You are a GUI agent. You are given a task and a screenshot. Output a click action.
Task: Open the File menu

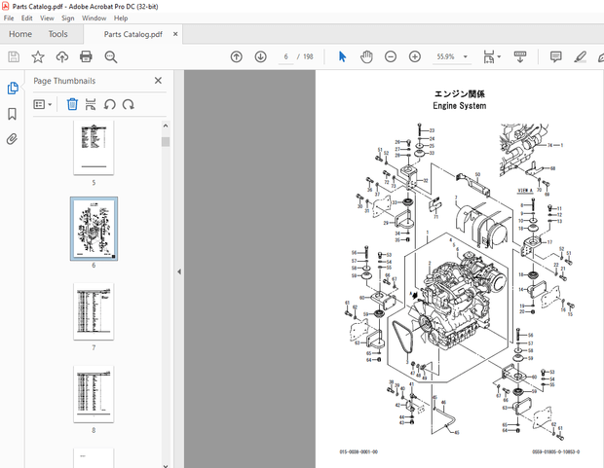pyautogui.click(x=9, y=18)
